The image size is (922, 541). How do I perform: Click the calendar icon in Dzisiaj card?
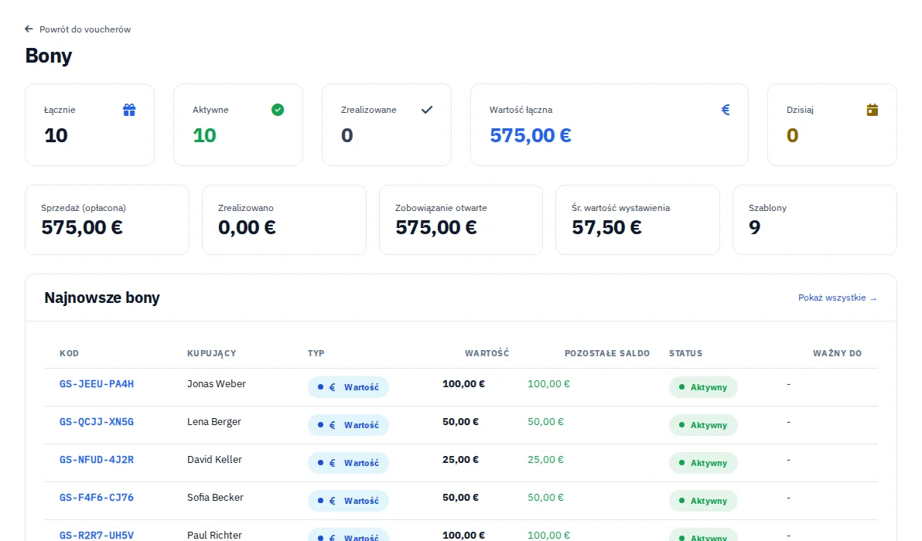(872, 110)
